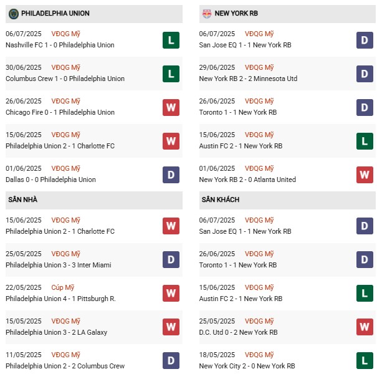Click the W badge for Chicago Fire match
Screen dimensions: 377x374
coord(171,107)
